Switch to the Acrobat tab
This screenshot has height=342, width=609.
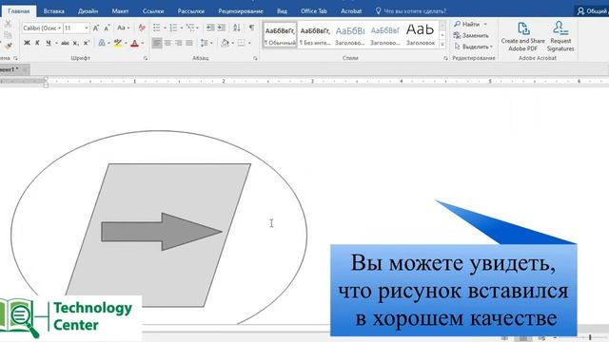click(351, 10)
